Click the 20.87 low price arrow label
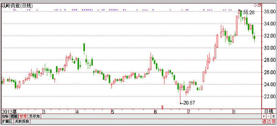The width and height of the screenshot is (277, 126). [187, 103]
